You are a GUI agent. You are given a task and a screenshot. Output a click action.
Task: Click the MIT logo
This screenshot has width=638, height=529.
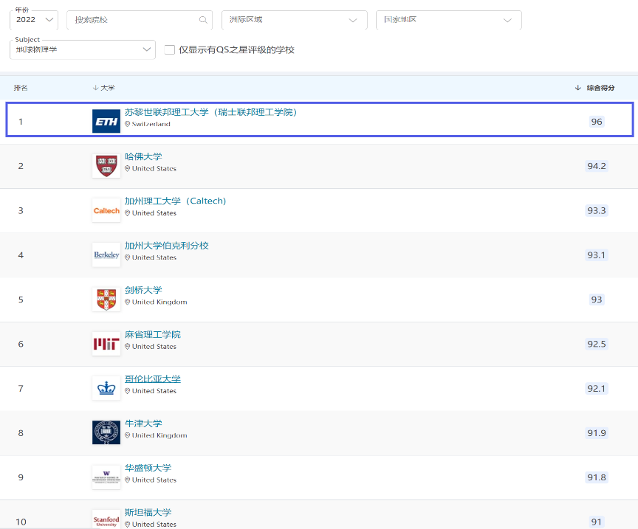(106, 344)
